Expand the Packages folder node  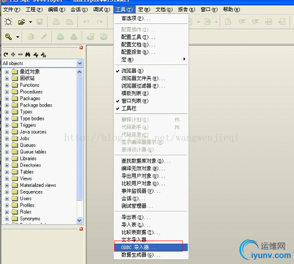click(x=7, y=98)
